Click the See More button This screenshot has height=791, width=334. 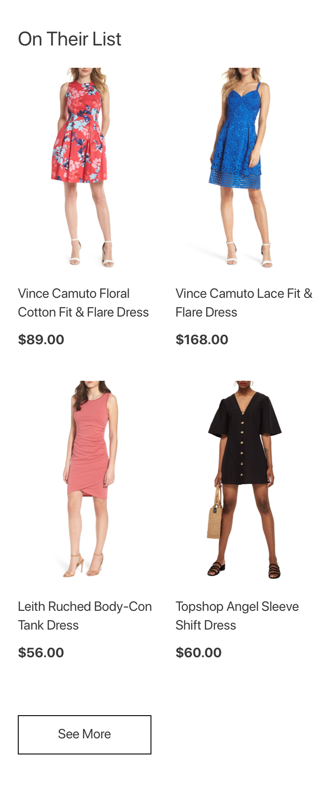point(85,735)
